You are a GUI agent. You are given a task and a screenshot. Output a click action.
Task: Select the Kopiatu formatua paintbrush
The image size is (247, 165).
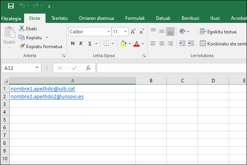pos(22,46)
